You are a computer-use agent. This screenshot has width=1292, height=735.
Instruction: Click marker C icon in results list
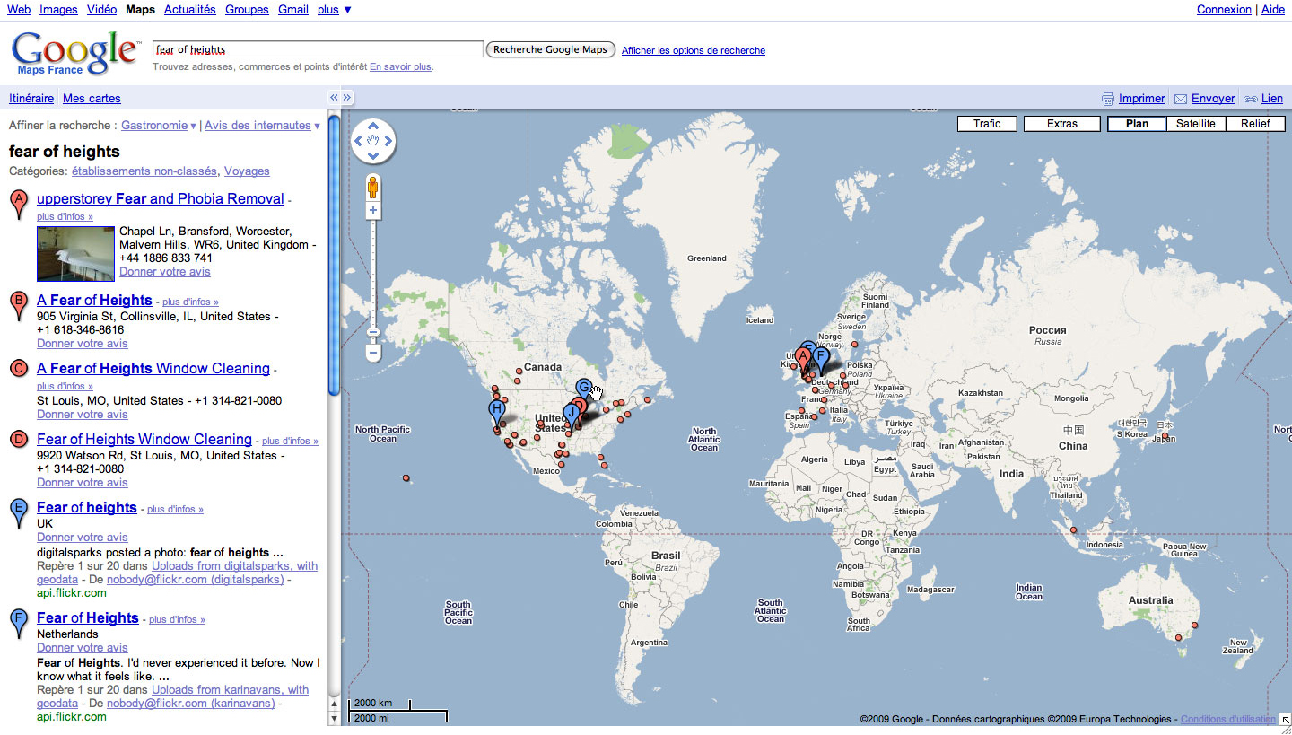coord(18,369)
